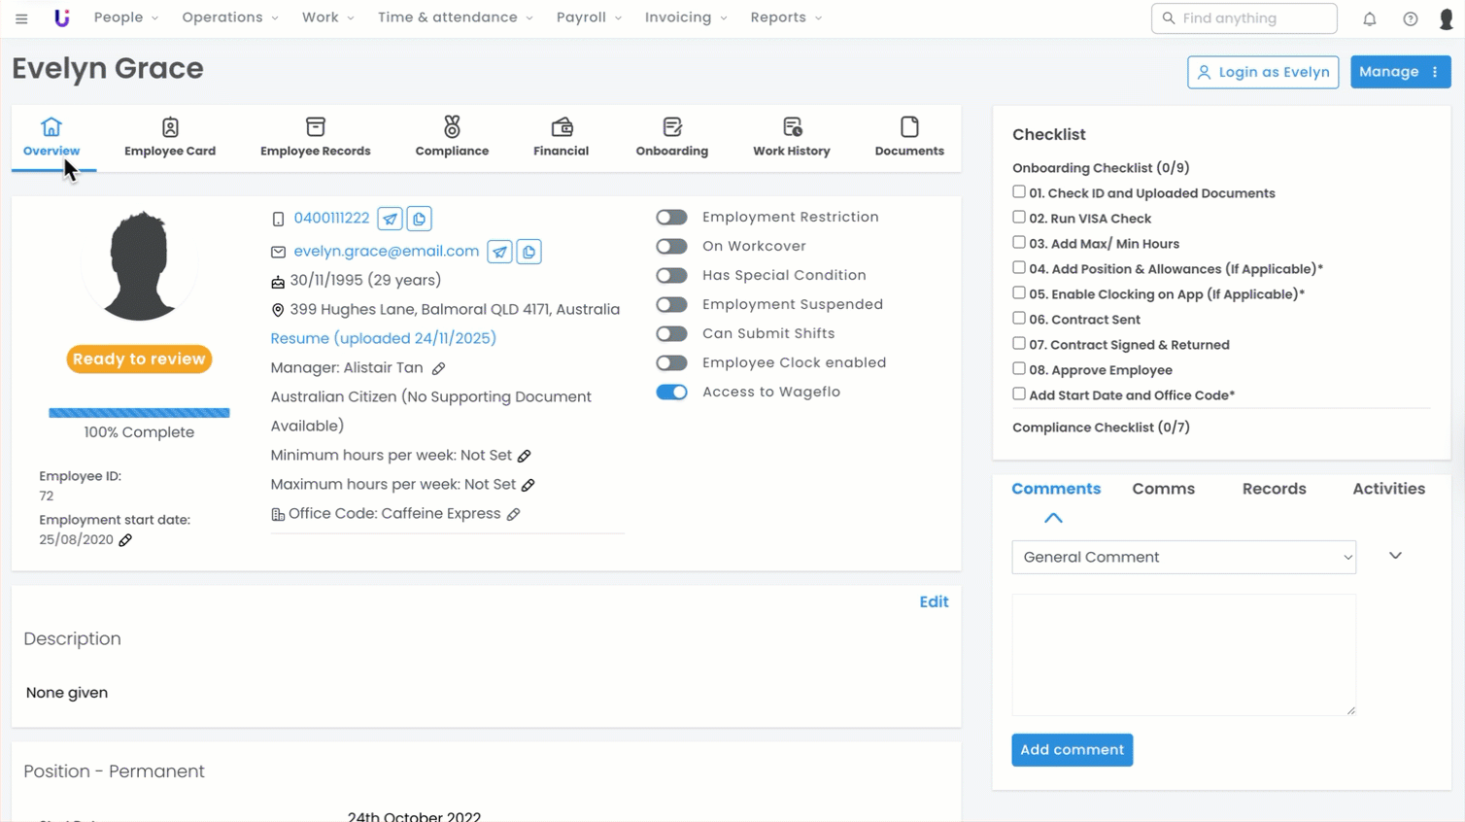Screen dimensions: 1465x822
Task: Copy the email address with copy icon
Action: [x=528, y=252]
